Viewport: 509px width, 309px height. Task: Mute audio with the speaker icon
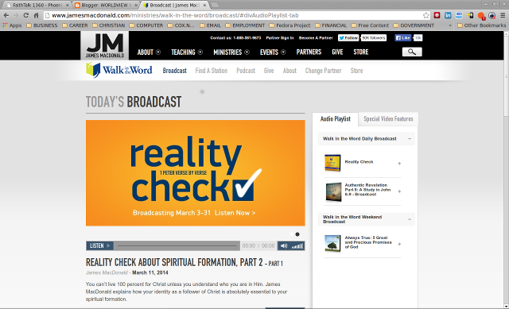284,245
